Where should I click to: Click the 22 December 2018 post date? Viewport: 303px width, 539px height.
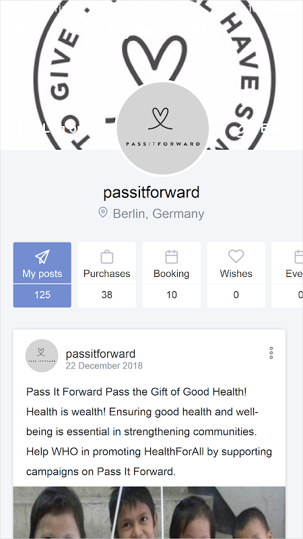click(104, 365)
